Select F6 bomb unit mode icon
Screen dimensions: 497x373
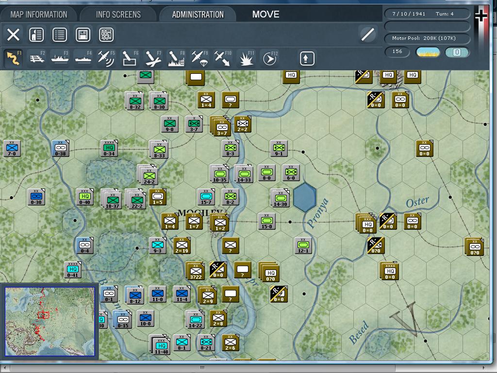[130, 58]
